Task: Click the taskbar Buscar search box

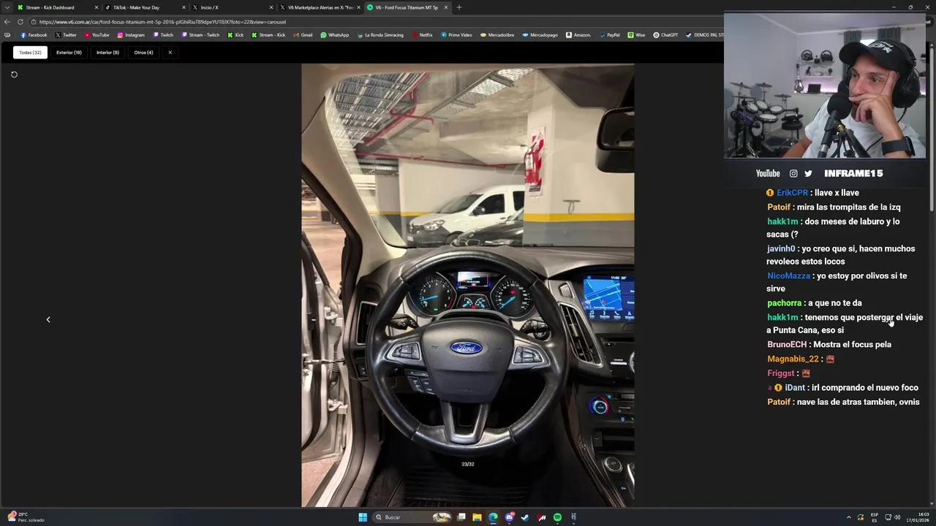Action: [x=413, y=517]
